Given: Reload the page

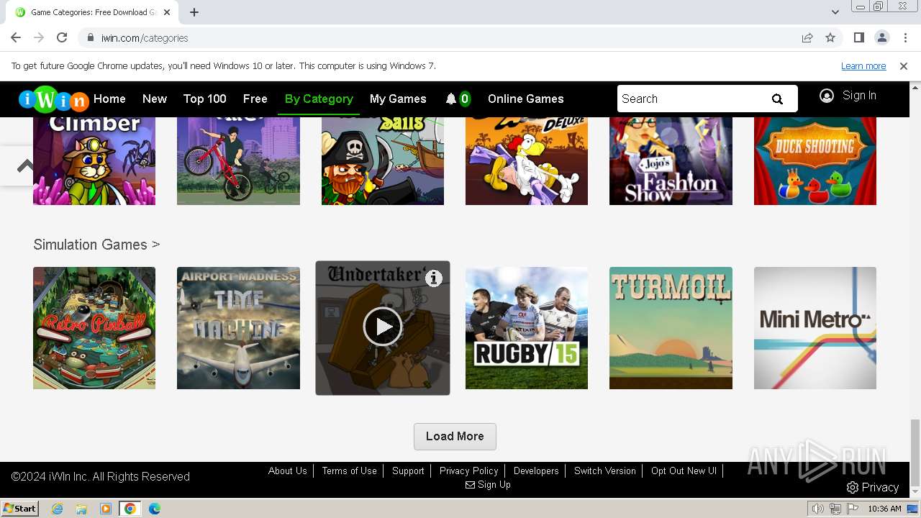Looking at the screenshot, I should pyautogui.click(x=62, y=37).
